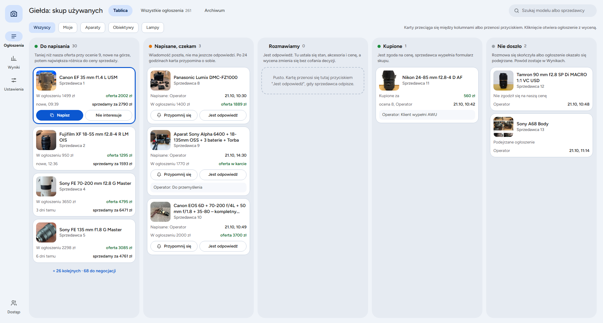Click Jest odpowiedź on Sony Alpha 6400 card
The image size is (603, 323).
click(223, 175)
